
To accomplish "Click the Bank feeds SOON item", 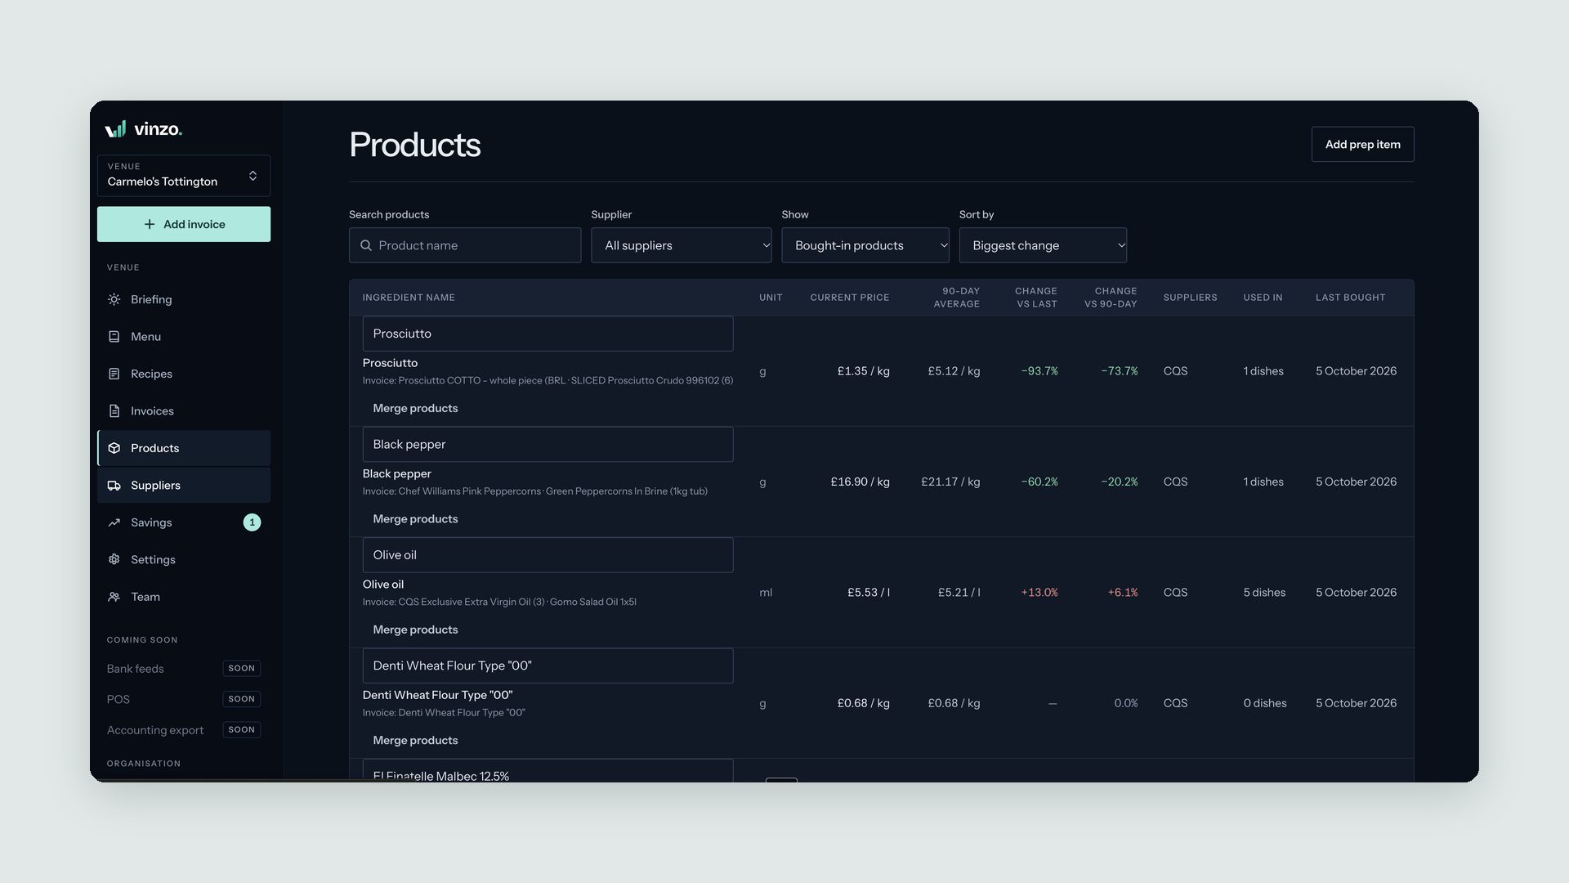I will pos(184,669).
